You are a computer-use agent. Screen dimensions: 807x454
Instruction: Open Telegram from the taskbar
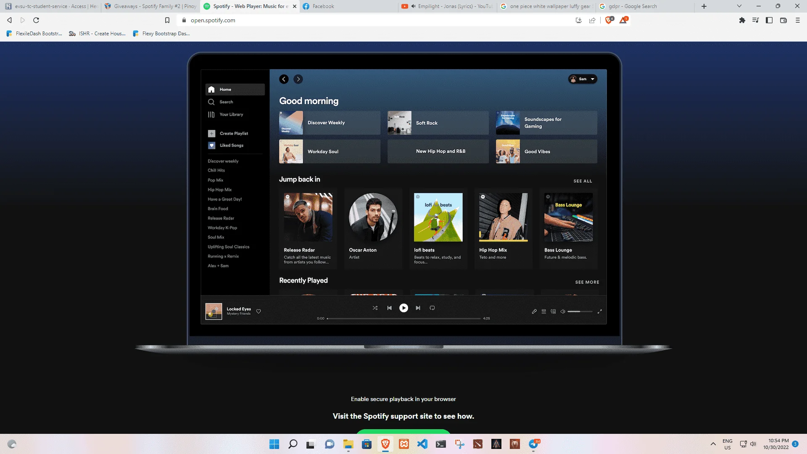coord(534,444)
